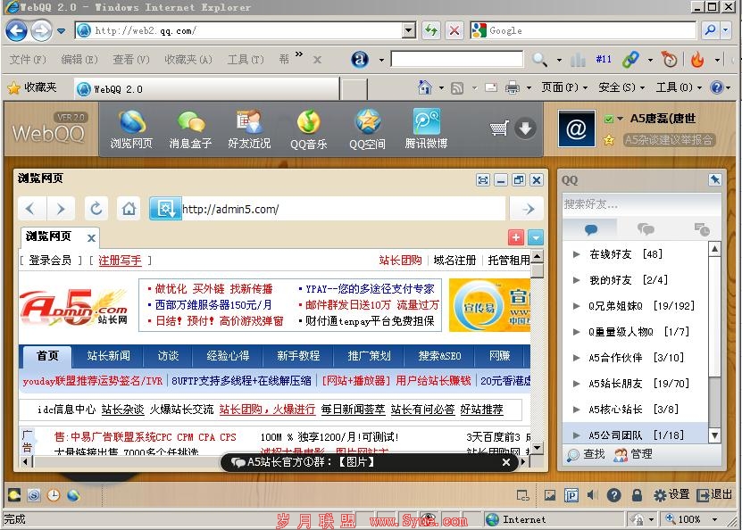Click 查找 find button in QQ panel

point(587,454)
